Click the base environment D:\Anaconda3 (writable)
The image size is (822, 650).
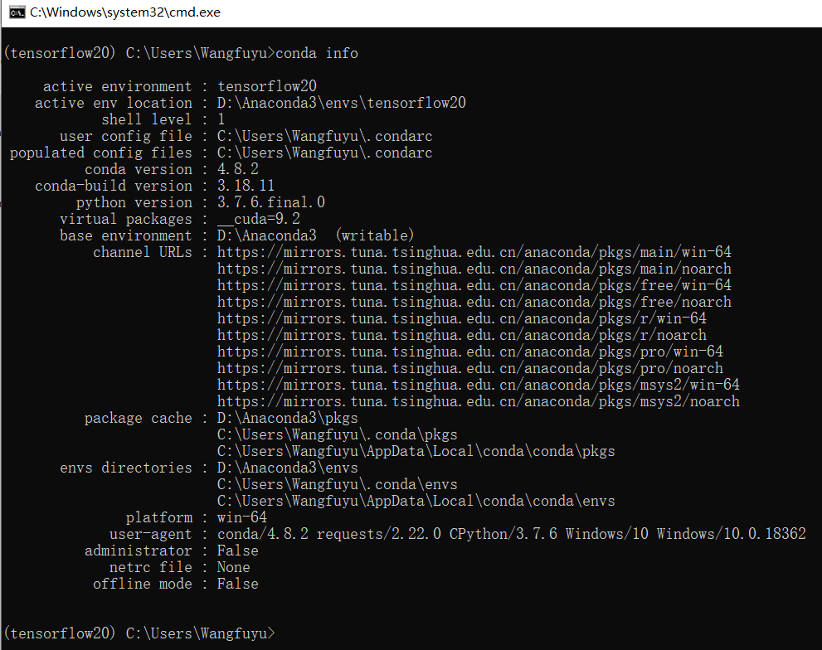click(315, 235)
